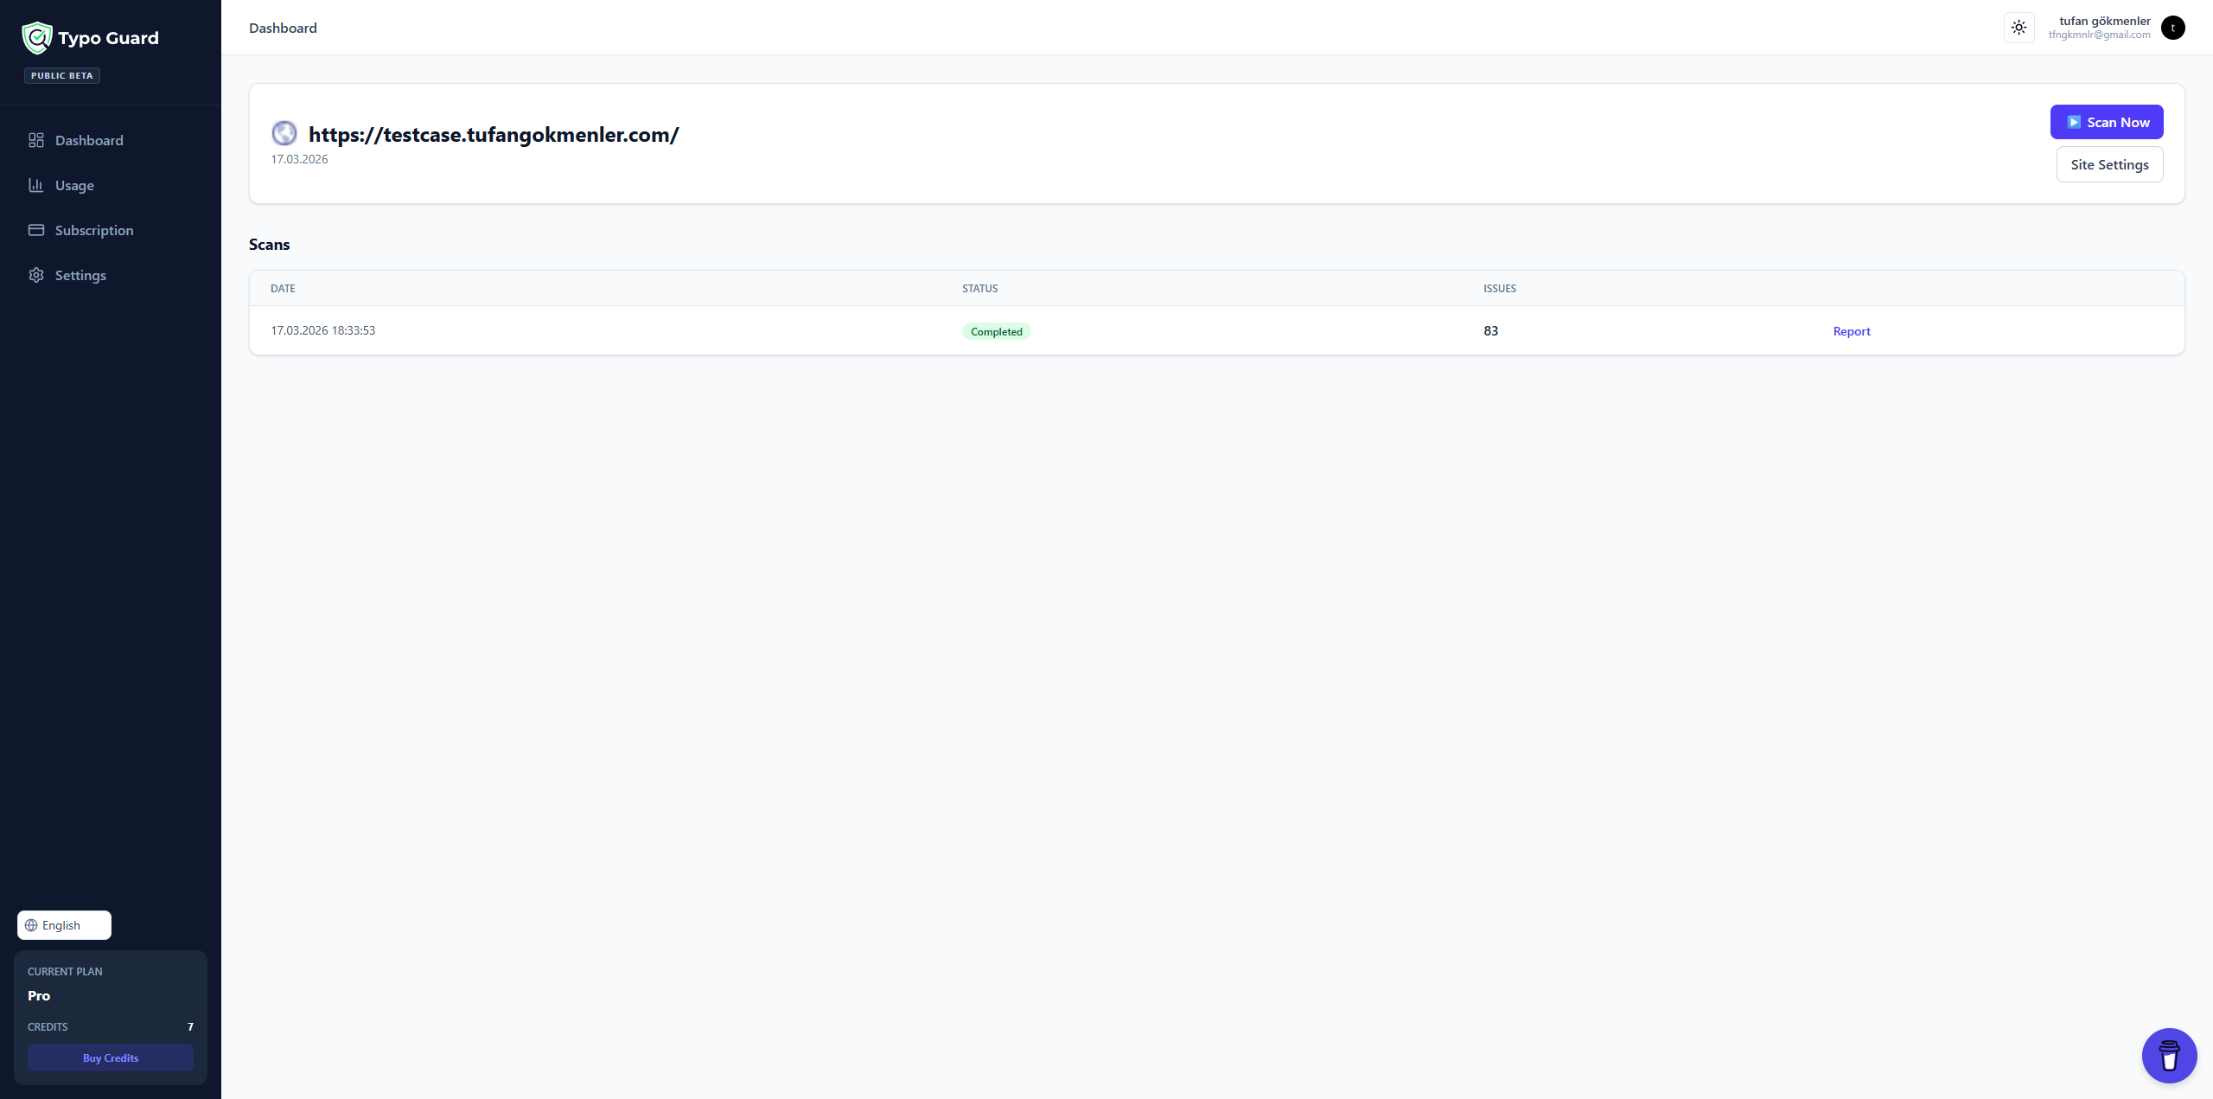The image size is (2213, 1099).
Task: Click the user avatar circle
Action: point(2172,28)
